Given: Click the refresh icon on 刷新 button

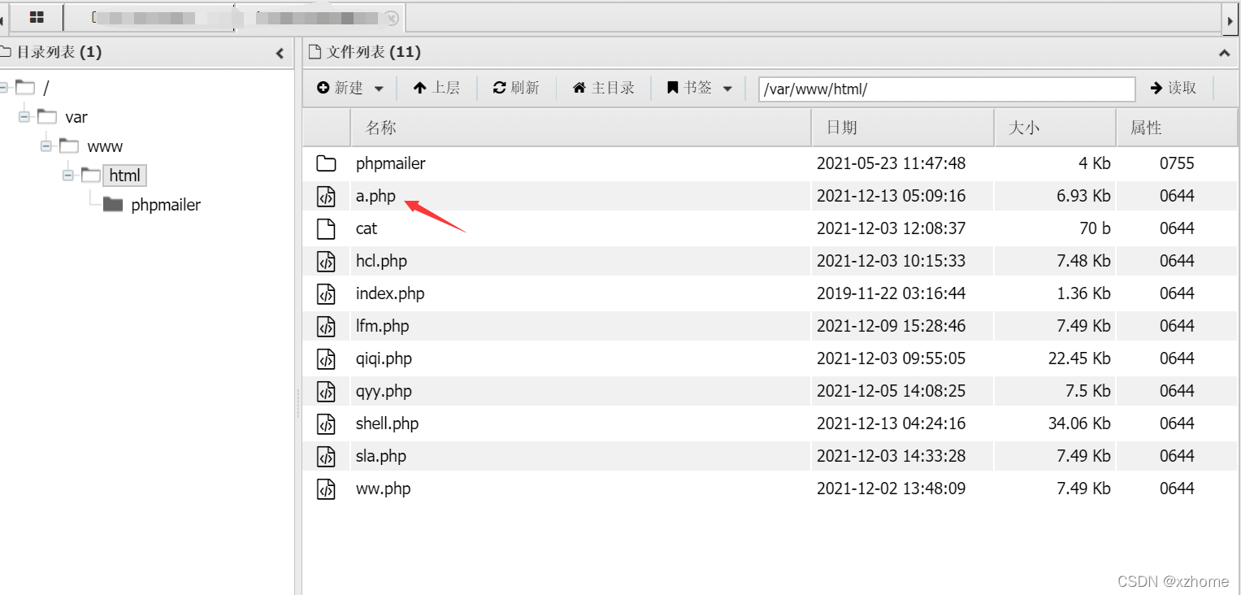Looking at the screenshot, I should (498, 87).
